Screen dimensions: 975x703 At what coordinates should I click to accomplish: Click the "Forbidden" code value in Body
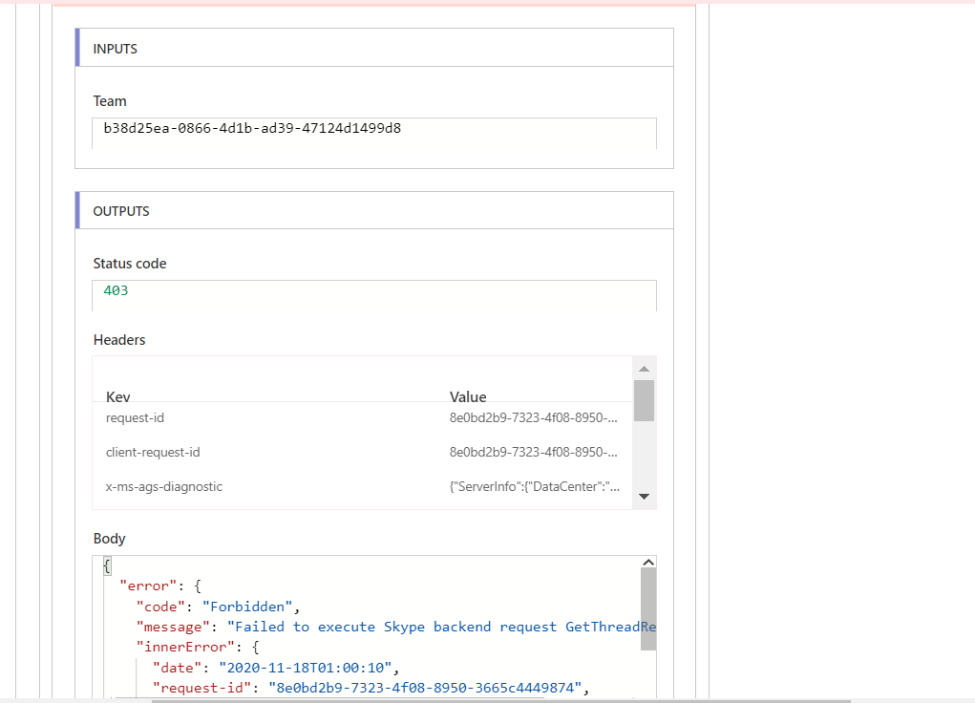point(247,607)
